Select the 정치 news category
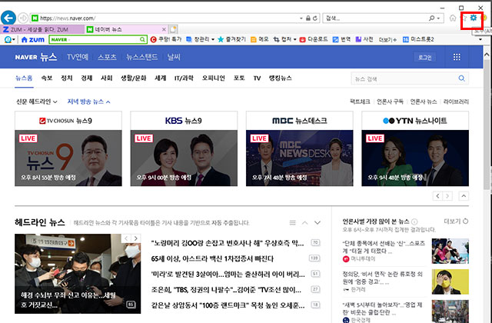Screen dimensions: 492x323 pyautogui.click(x=67, y=78)
